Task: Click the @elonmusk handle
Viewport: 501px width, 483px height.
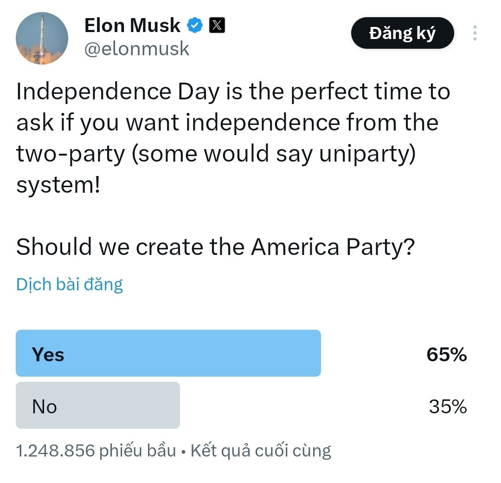Action: (x=137, y=49)
